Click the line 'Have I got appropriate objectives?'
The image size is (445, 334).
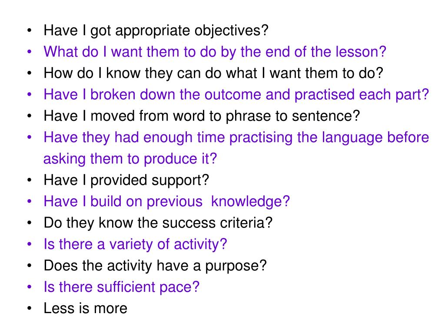pyautogui.click(x=156, y=31)
